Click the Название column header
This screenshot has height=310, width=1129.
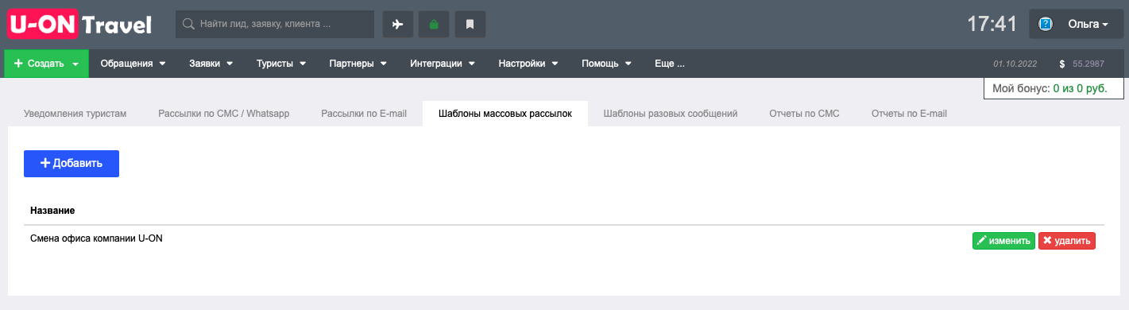[52, 211]
